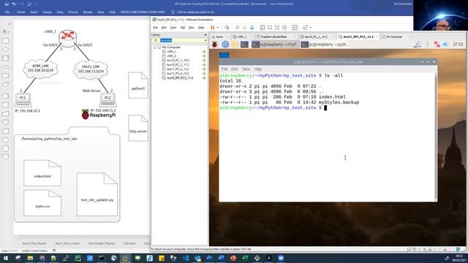Toggle favorite star for Ass10_PC_1_10.2
Viewport: 468px width, 263px height.
coord(204,60)
